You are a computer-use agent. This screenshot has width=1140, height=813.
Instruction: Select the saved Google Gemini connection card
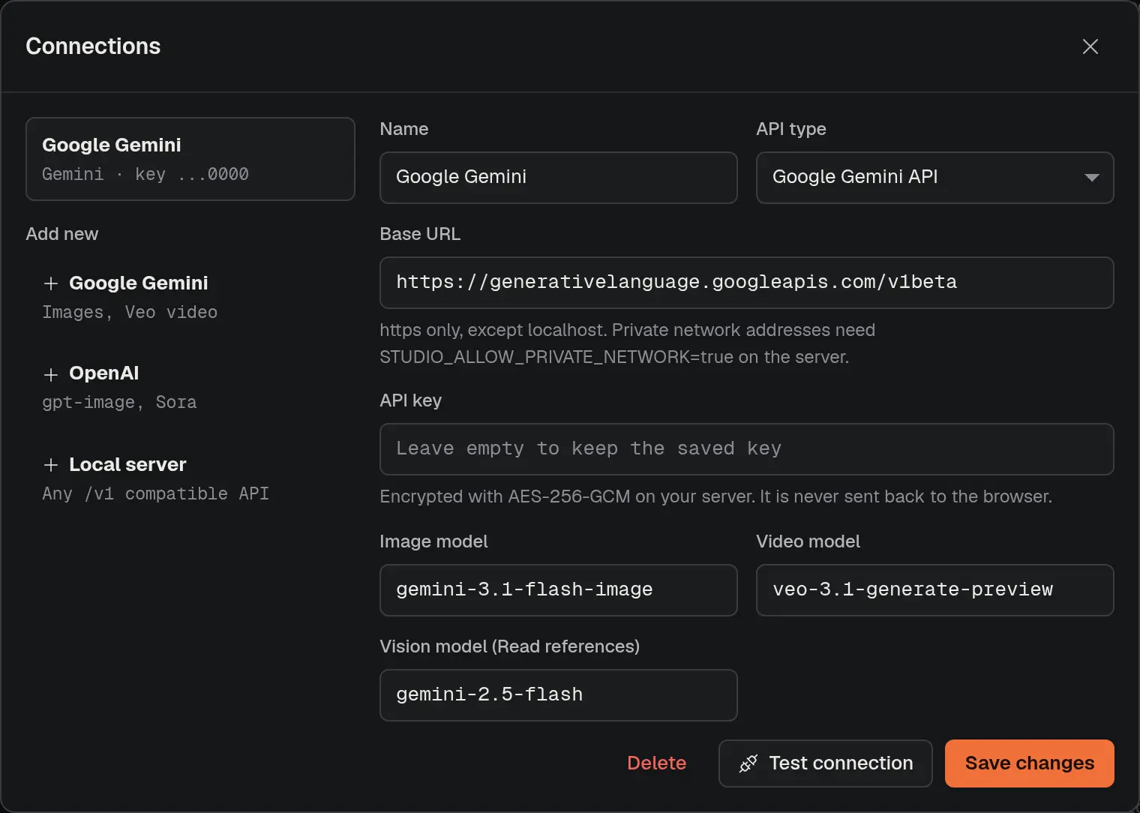(x=190, y=159)
